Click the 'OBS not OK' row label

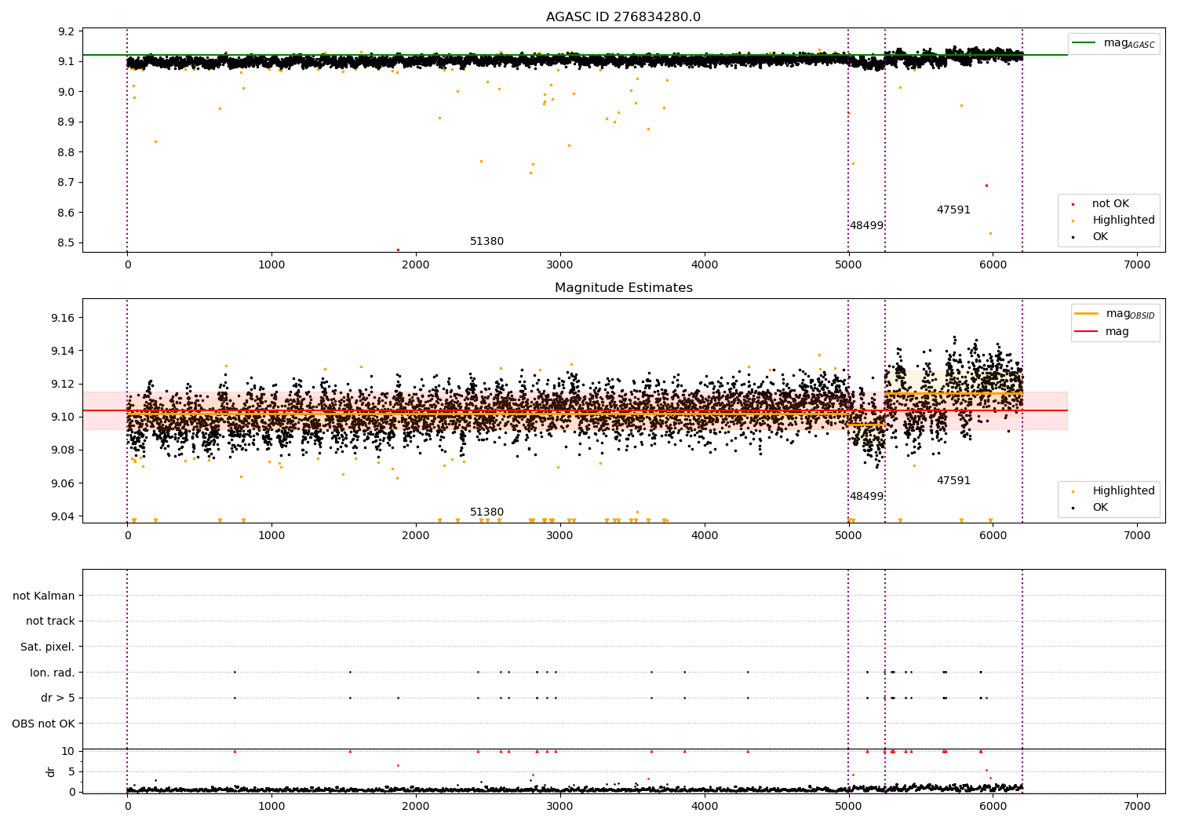(43, 724)
